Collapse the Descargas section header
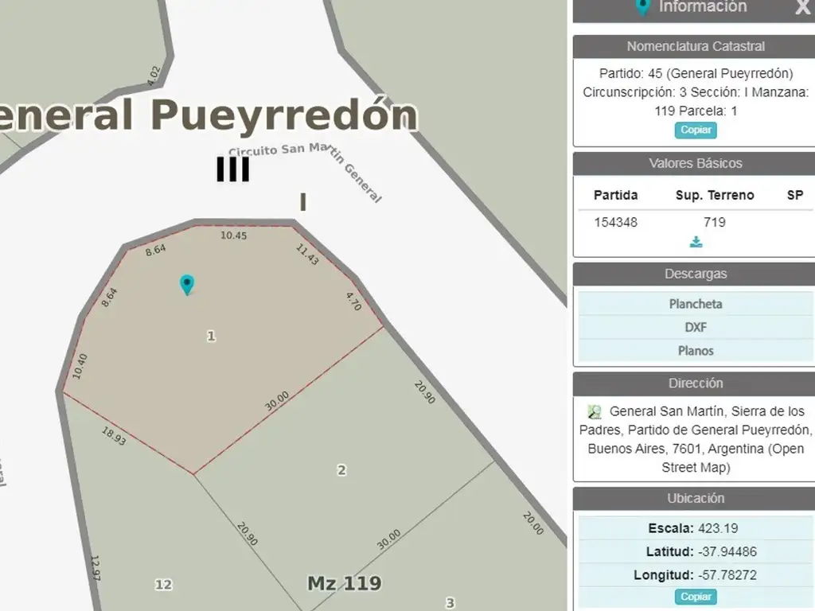Viewport: 815px width, 611px height. (696, 274)
